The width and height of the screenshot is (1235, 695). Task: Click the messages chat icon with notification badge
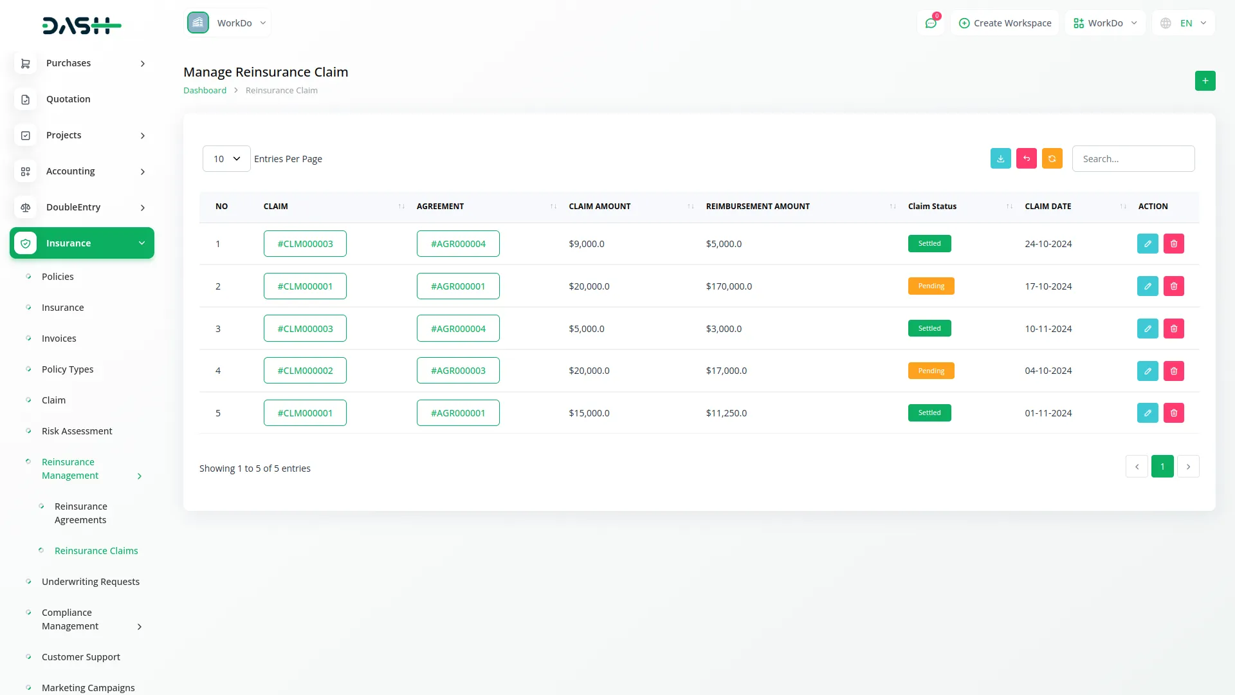click(931, 23)
